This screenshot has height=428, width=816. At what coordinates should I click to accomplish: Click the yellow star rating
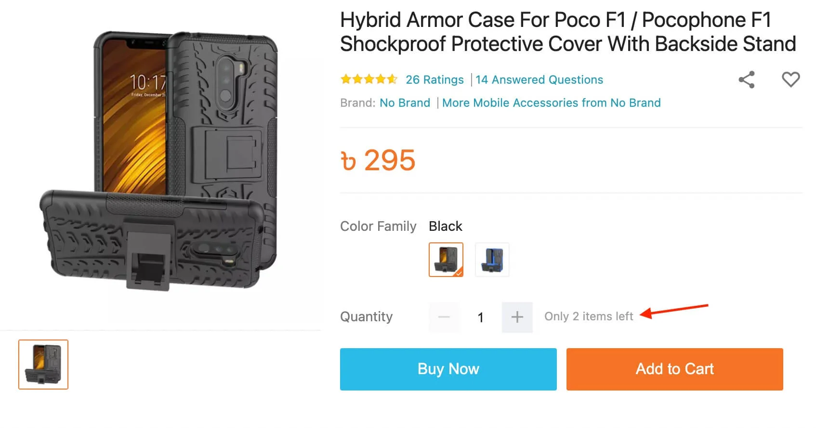pyautogui.click(x=369, y=79)
